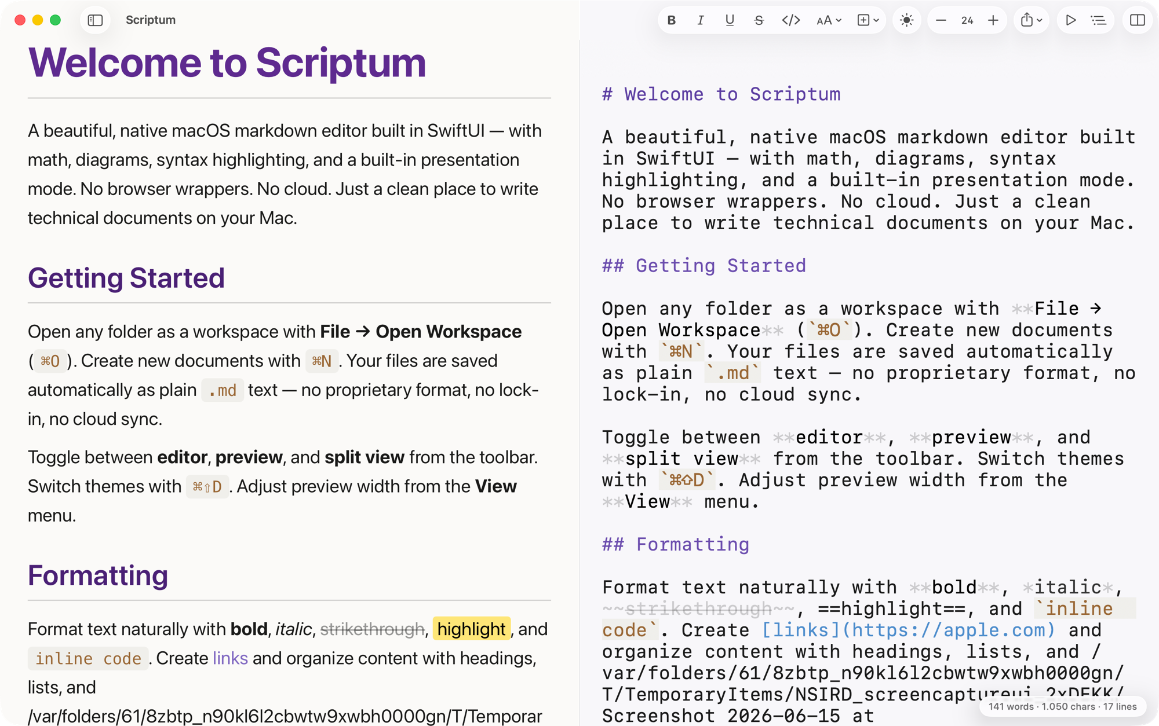The image size is (1159, 726).
Task: Apply bold formatting with B button
Action: click(672, 20)
